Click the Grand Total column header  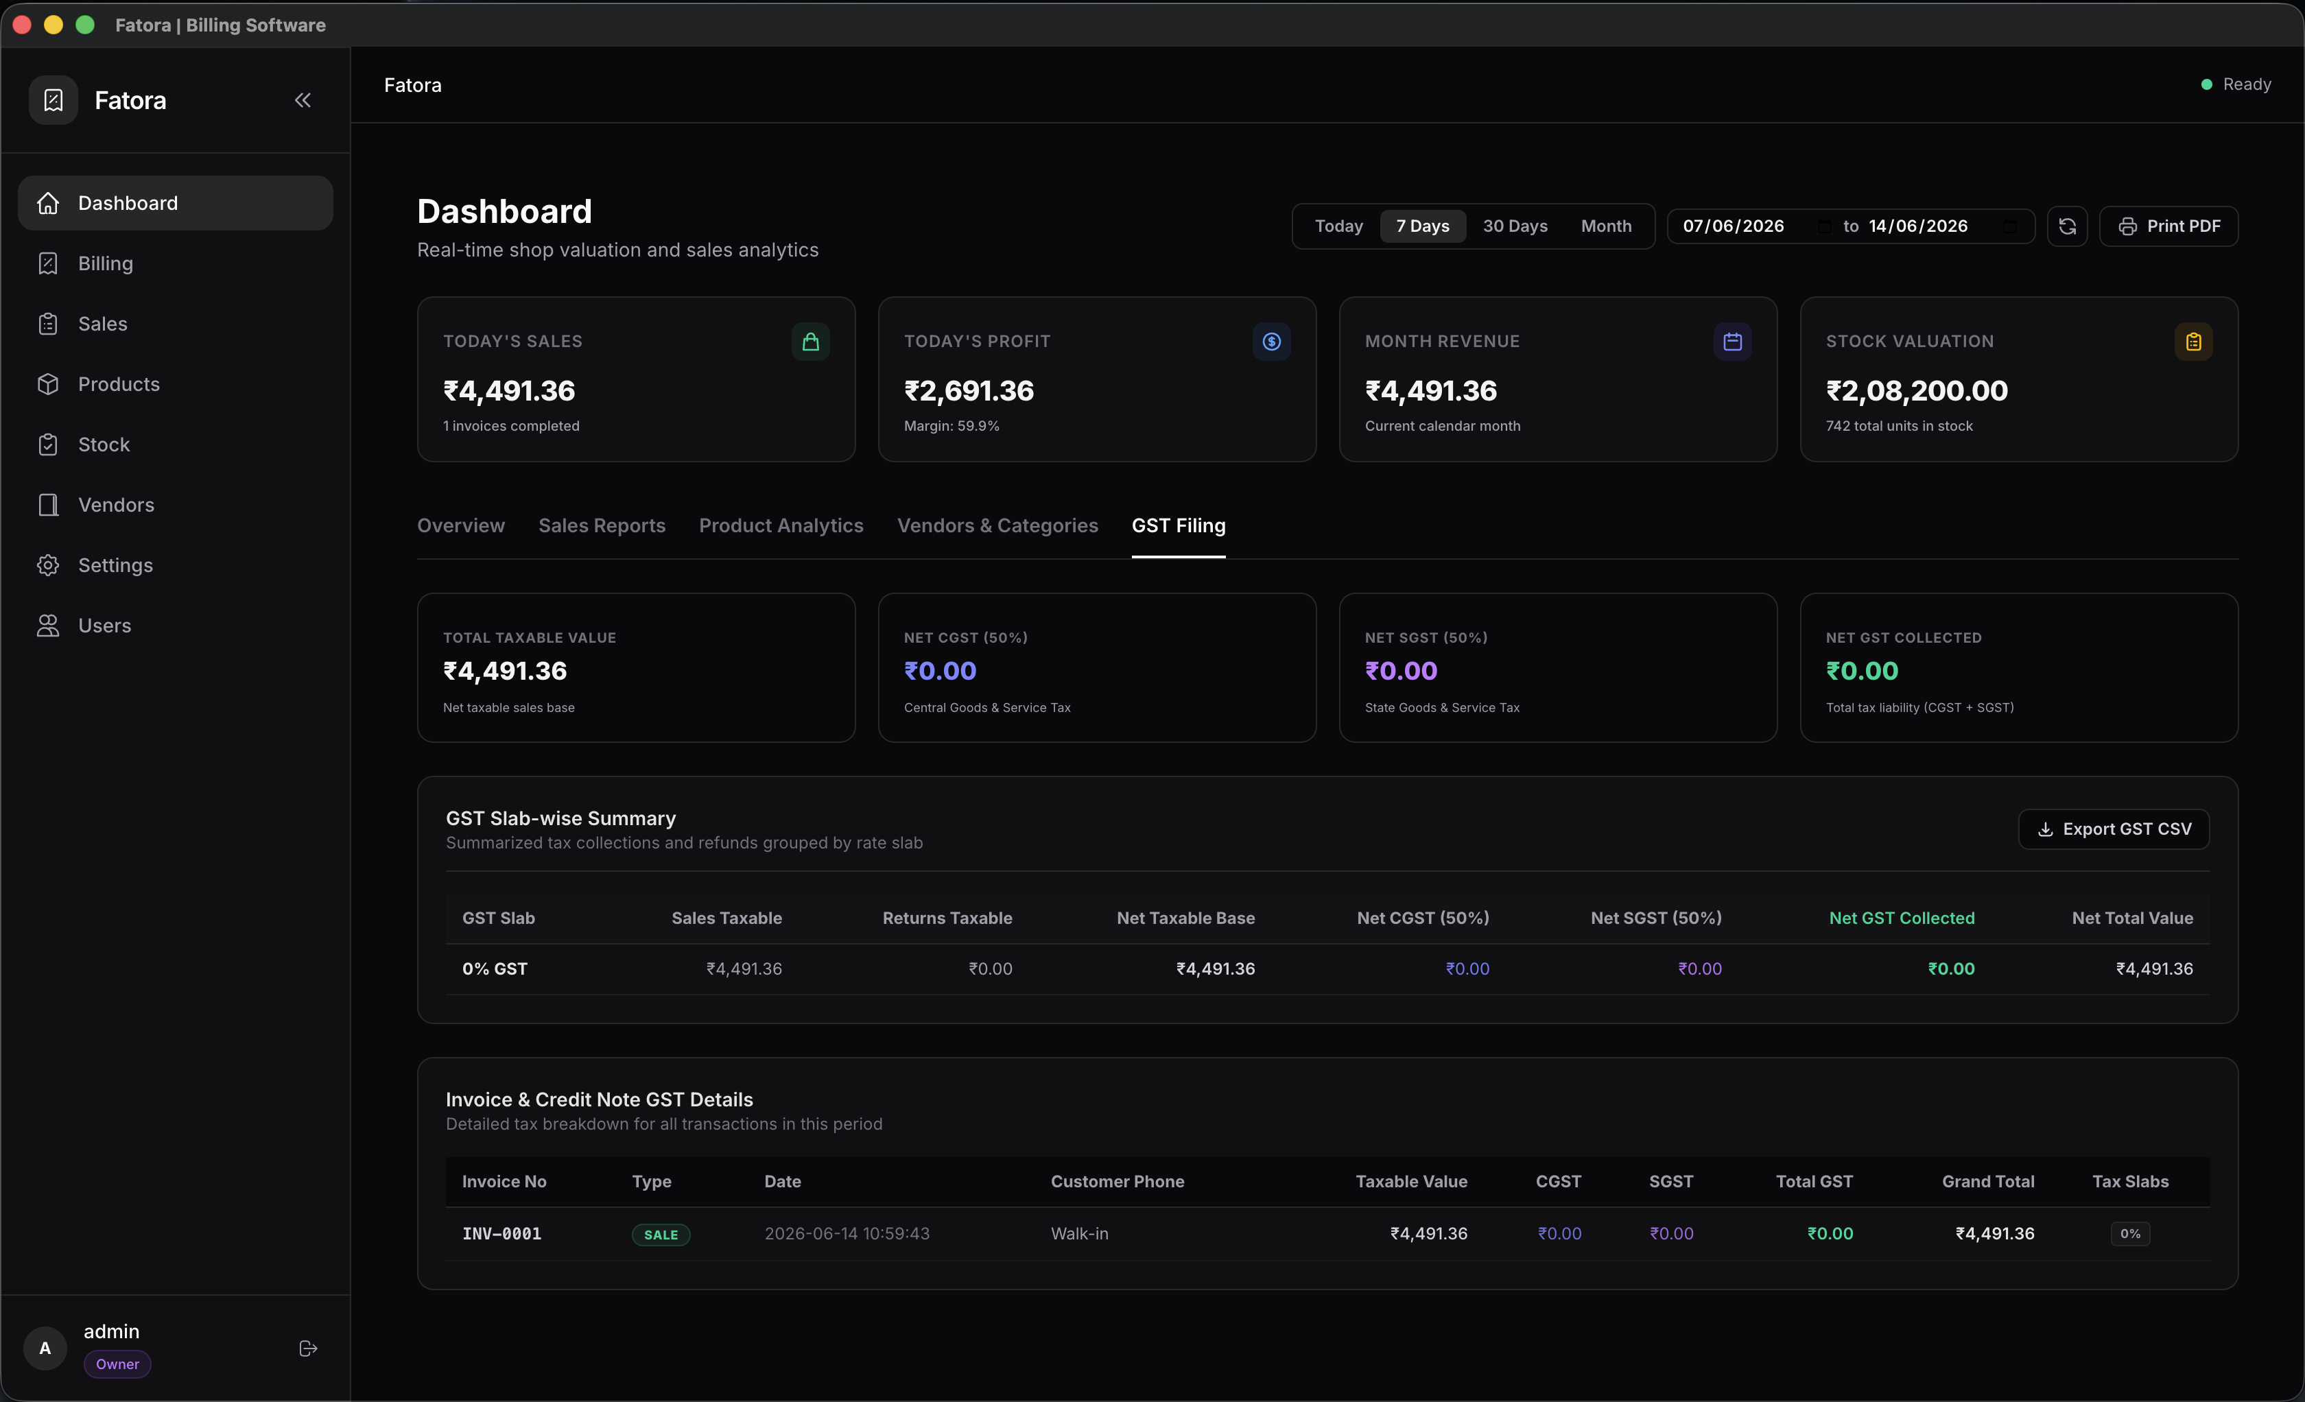click(1988, 1181)
